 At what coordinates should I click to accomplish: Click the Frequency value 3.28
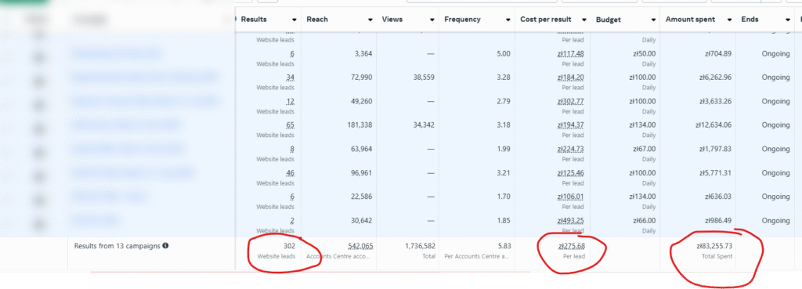tap(504, 78)
